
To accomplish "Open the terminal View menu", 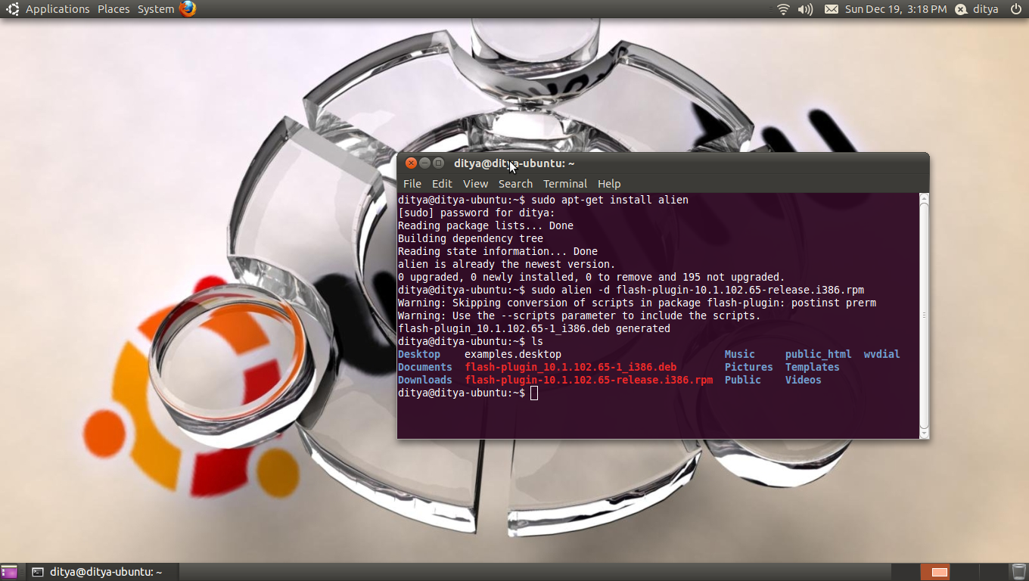I will tap(475, 184).
